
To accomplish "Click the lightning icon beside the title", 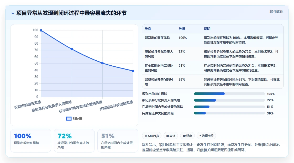I will click(x=13, y=13).
